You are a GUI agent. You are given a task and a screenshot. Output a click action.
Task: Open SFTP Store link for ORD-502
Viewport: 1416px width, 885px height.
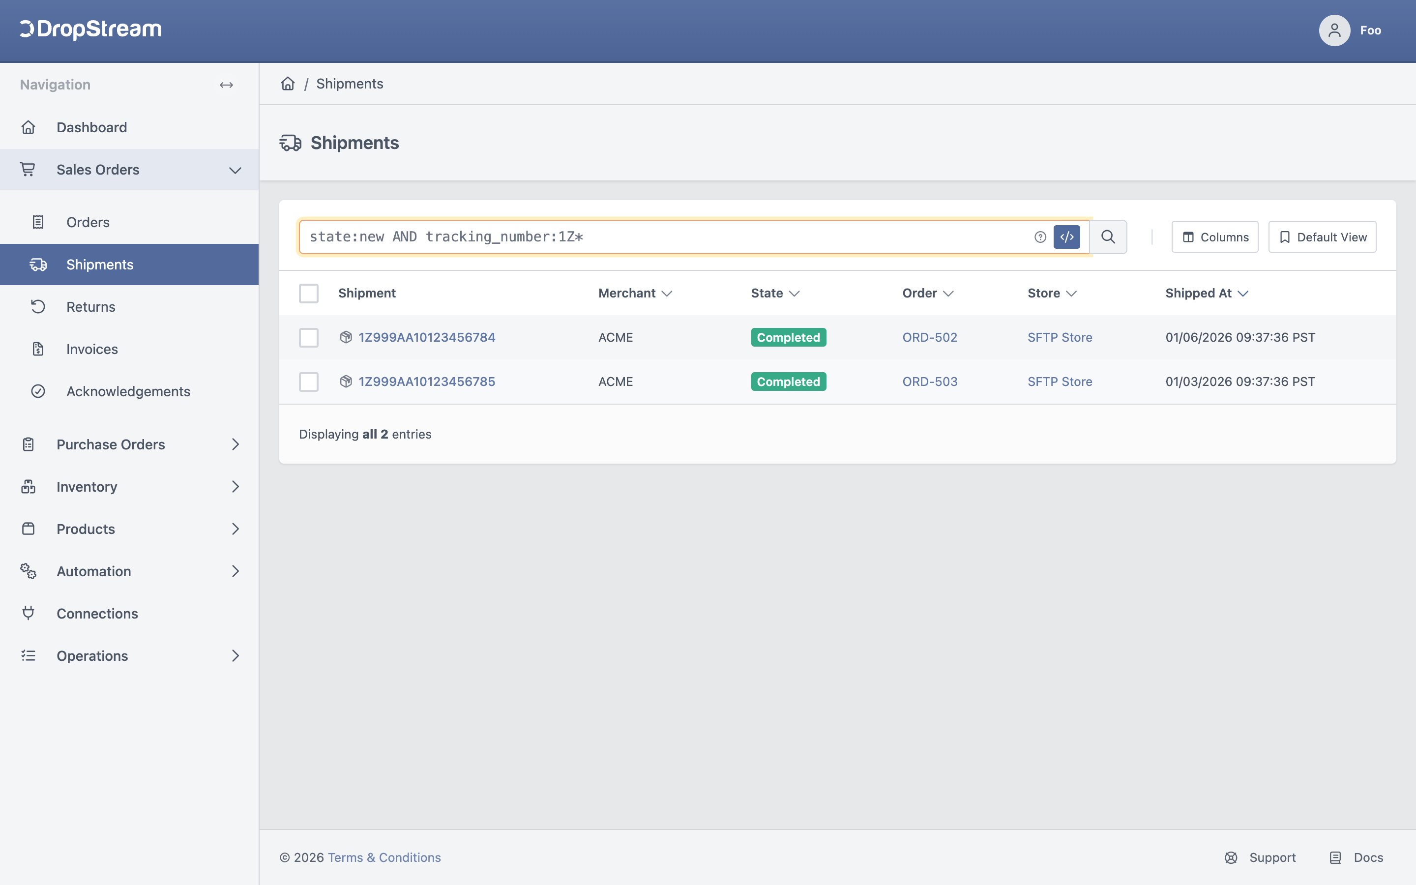click(x=1060, y=337)
